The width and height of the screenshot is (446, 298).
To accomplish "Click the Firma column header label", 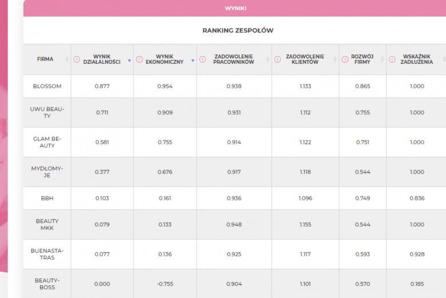I will click(x=45, y=59).
